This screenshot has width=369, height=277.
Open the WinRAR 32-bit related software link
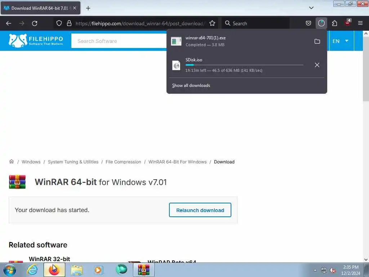[x=49, y=259]
